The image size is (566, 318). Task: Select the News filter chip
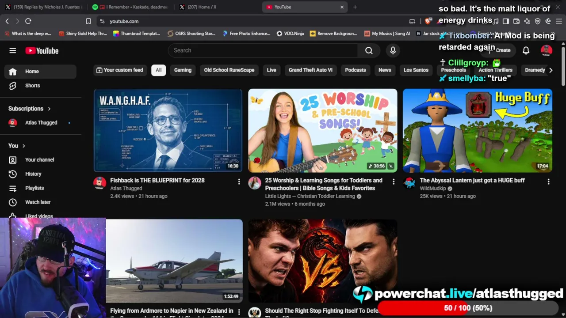tap(385, 70)
